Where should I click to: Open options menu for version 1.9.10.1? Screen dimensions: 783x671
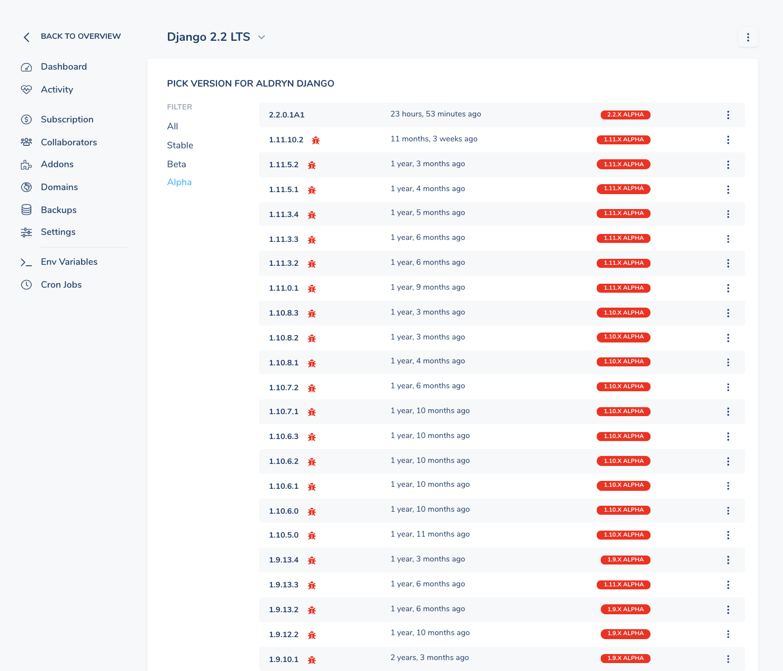click(728, 659)
